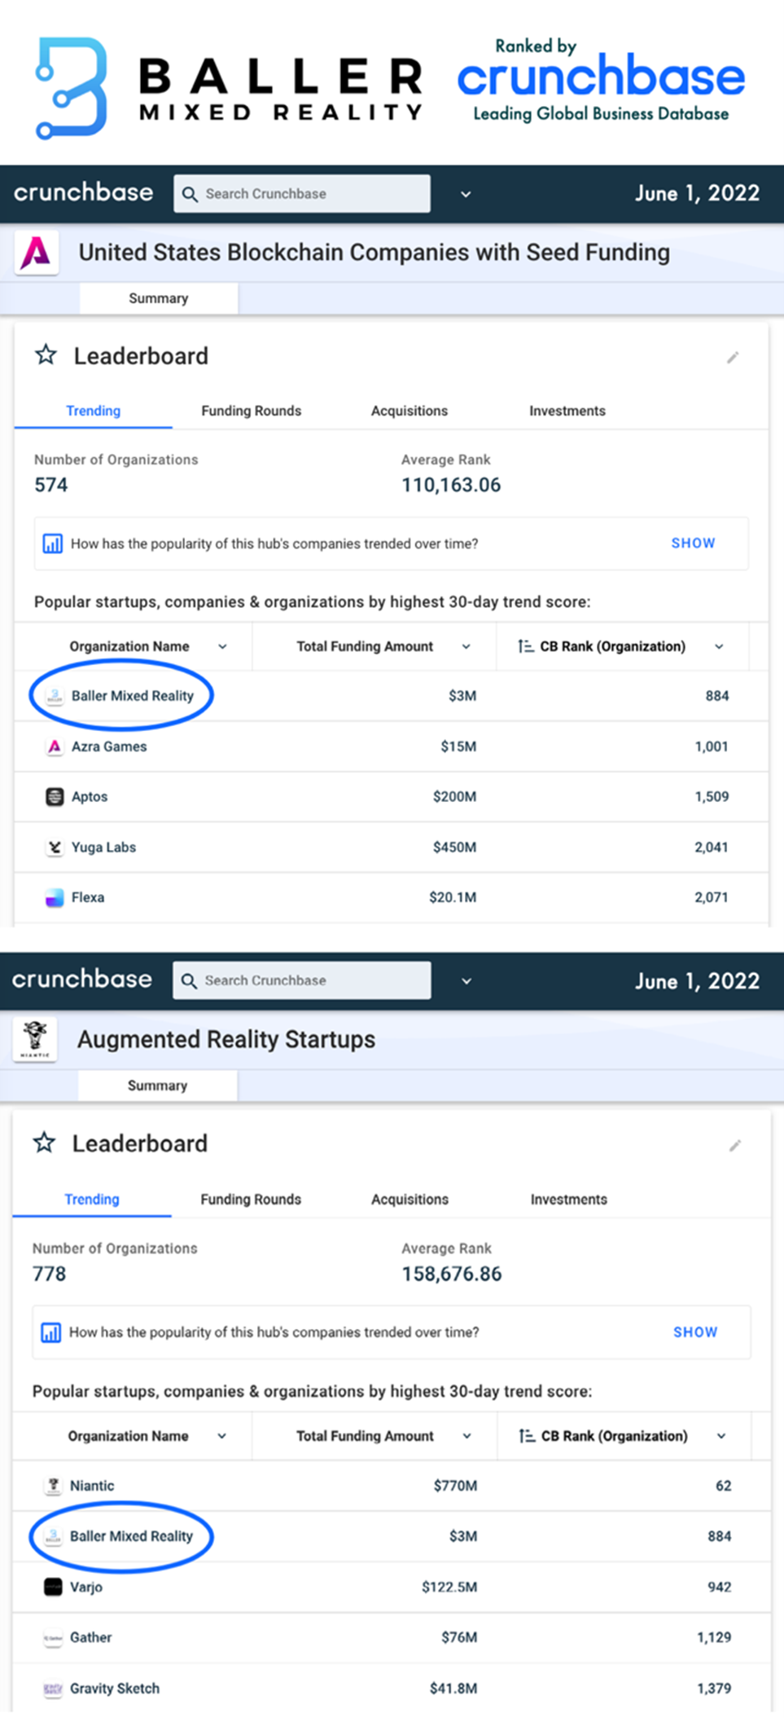The width and height of the screenshot is (784, 1718).
Task: Open the dropdown chevron next to the top search bar
Action: click(x=466, y=194)
